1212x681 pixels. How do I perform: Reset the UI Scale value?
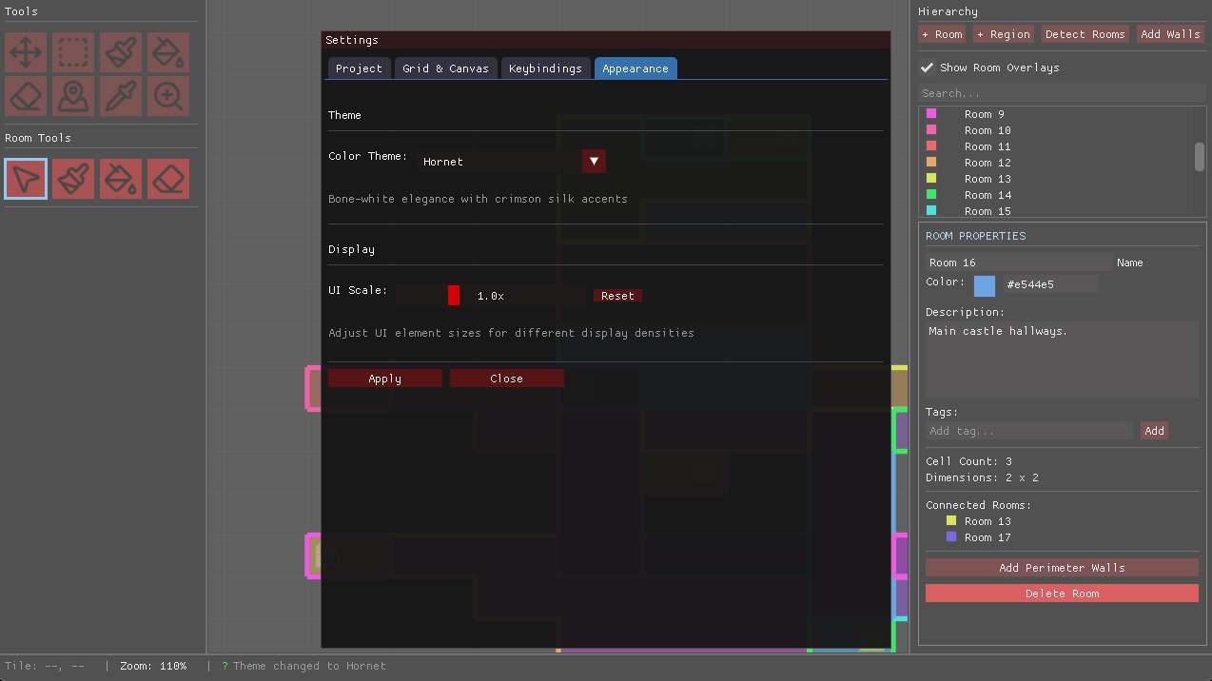[x=617, y=296]
